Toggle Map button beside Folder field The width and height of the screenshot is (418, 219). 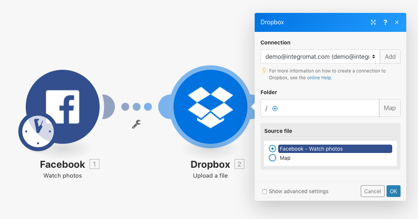pyautogui.click(x=390, y=108)
